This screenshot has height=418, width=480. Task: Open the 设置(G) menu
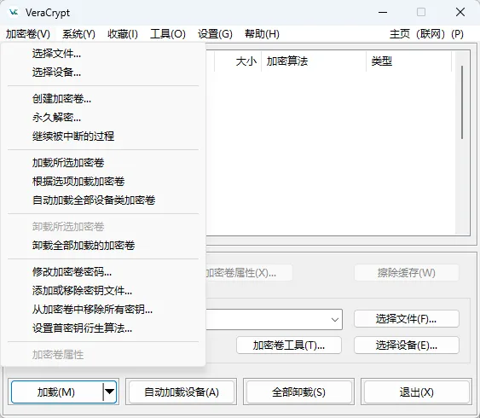click(x=215, y=33)
